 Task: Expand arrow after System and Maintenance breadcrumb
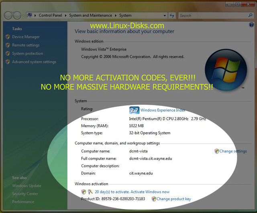click(116, 16)
